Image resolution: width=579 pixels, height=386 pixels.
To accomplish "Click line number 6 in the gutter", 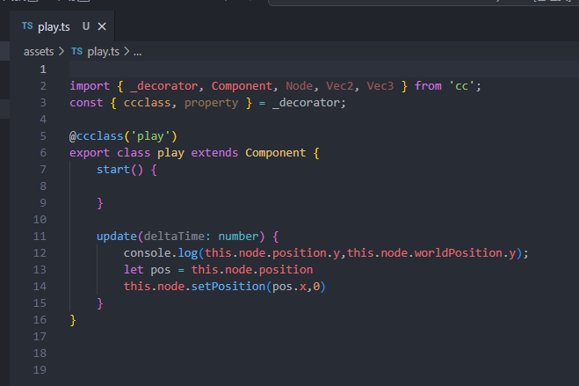I will (43, 152).
